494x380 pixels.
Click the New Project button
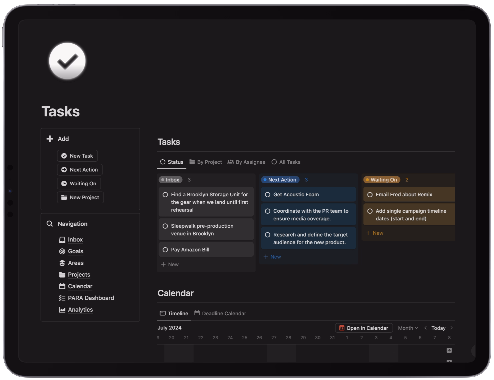pos(80,197)
